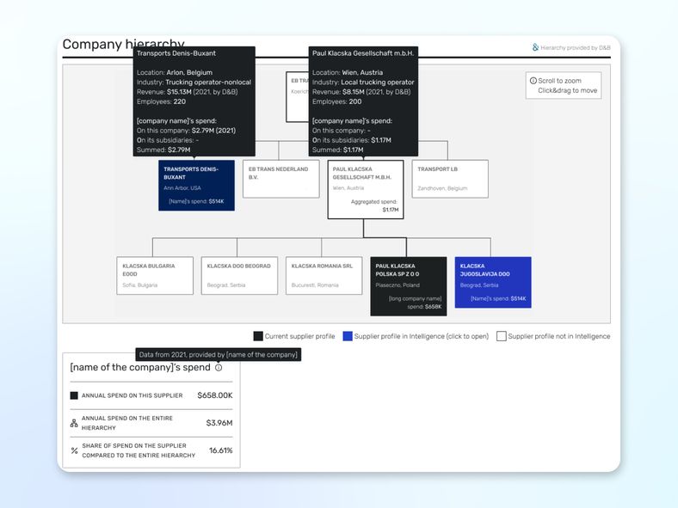Click the Click&drag to move hint text
Screen dimensions: 678x508
click(567, 90)
